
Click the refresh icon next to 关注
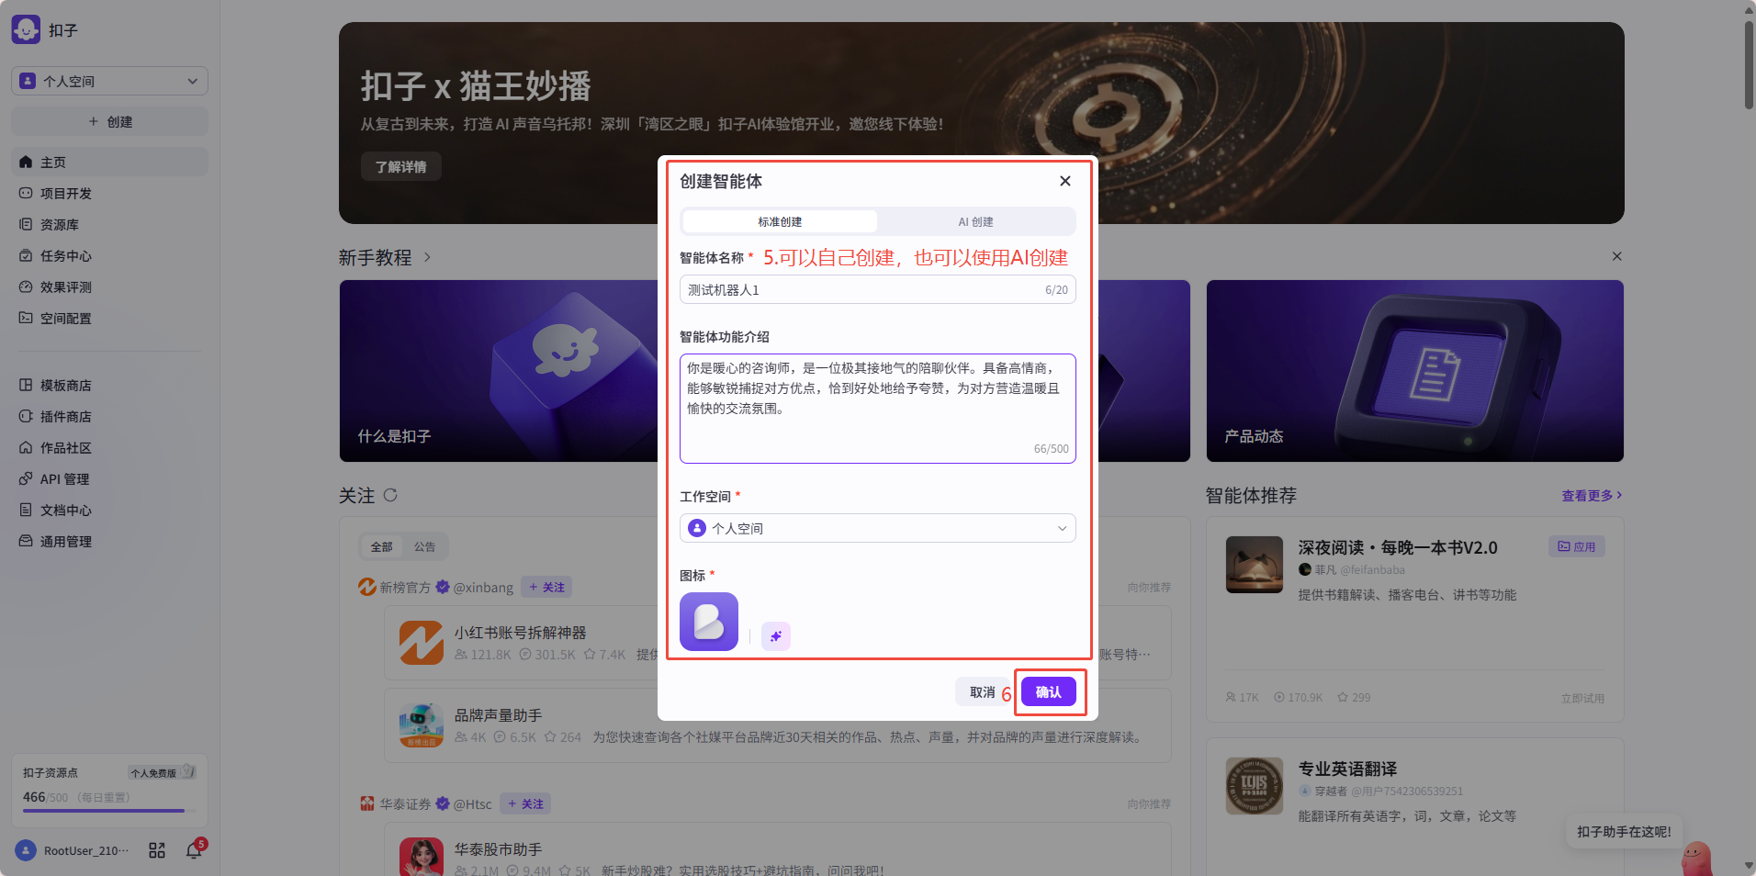coord(390,495)
